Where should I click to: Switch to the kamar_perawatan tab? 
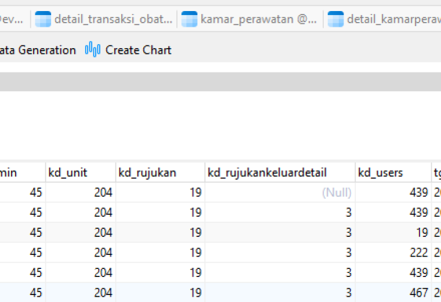pos(250,19)
